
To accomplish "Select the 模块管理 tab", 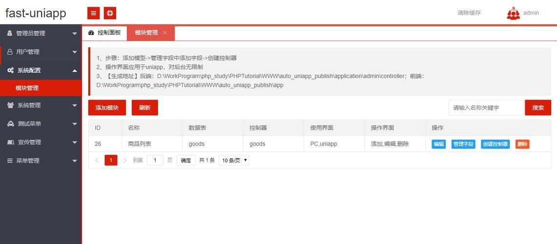I will click(x=151, y=33).
